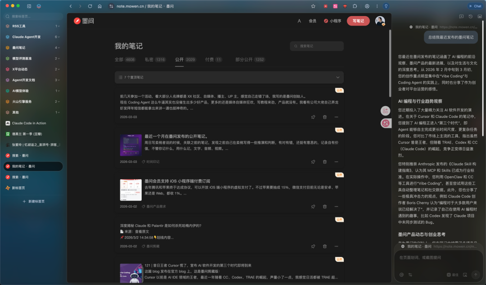
Task: Toggle the "A" font size control in the header
Action: pyautogui.click(x=299, y=21)
